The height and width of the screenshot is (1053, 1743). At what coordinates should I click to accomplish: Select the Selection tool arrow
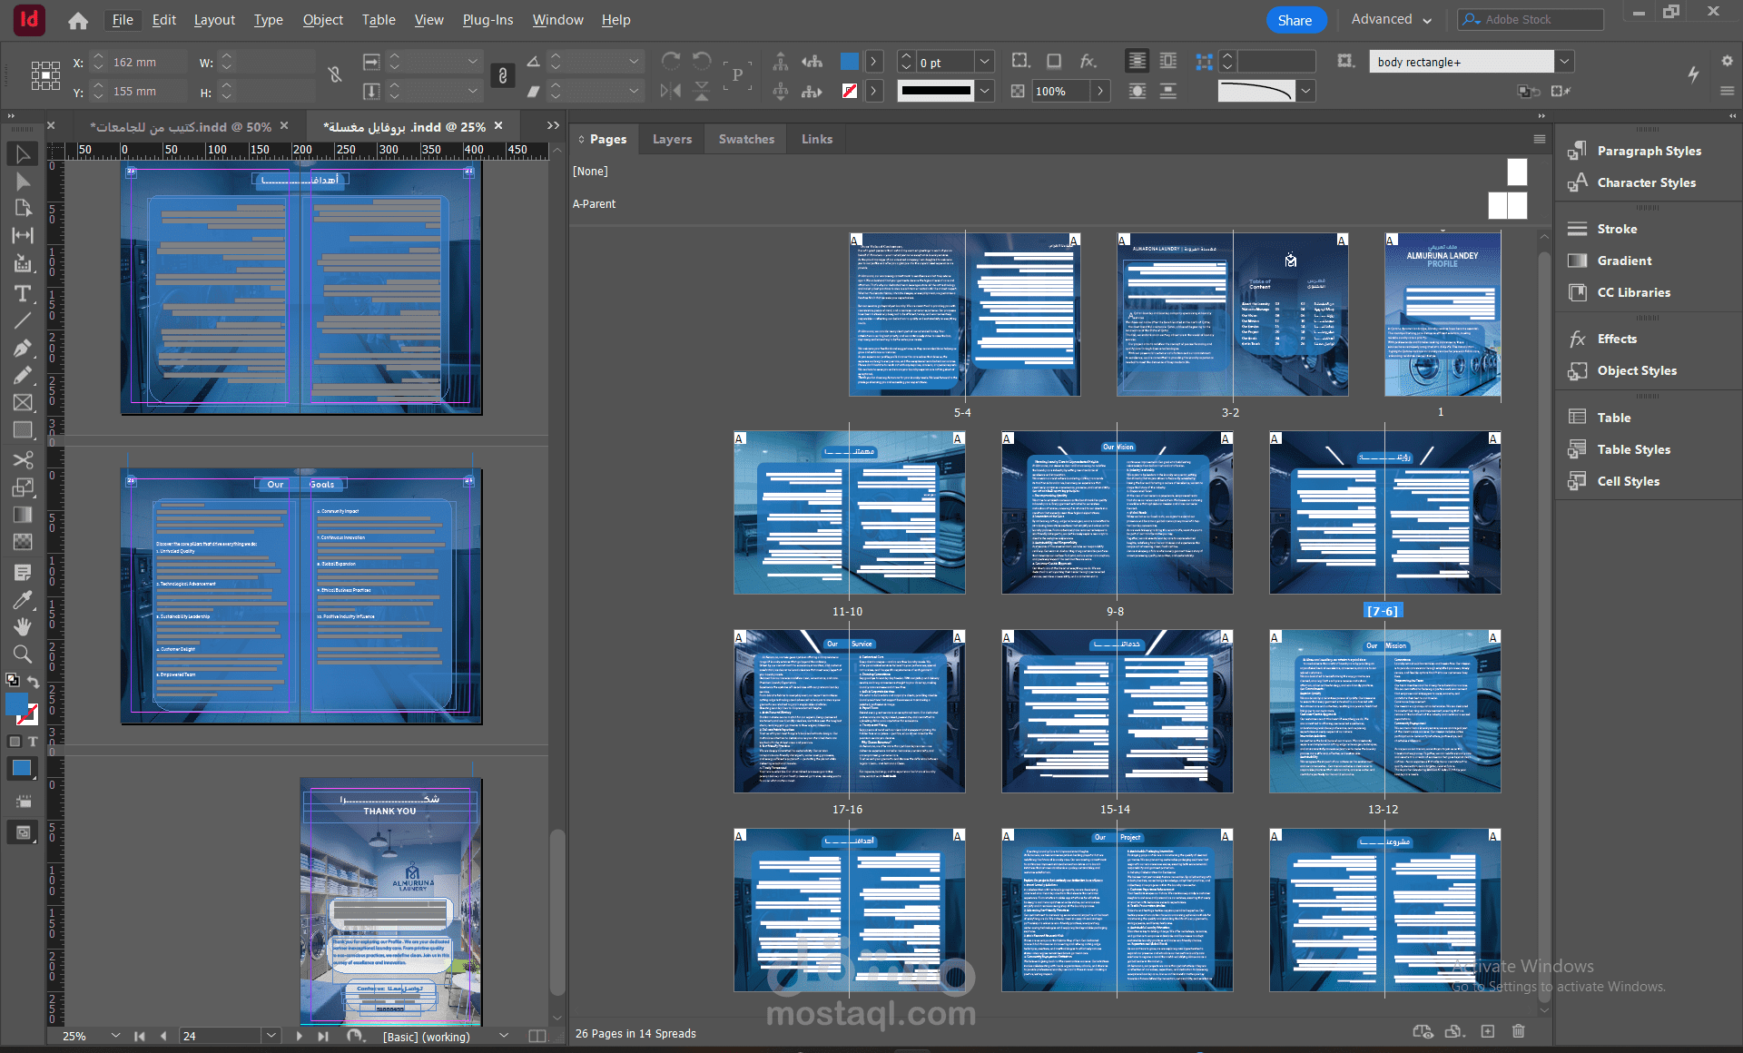click(x=23, y=154)
